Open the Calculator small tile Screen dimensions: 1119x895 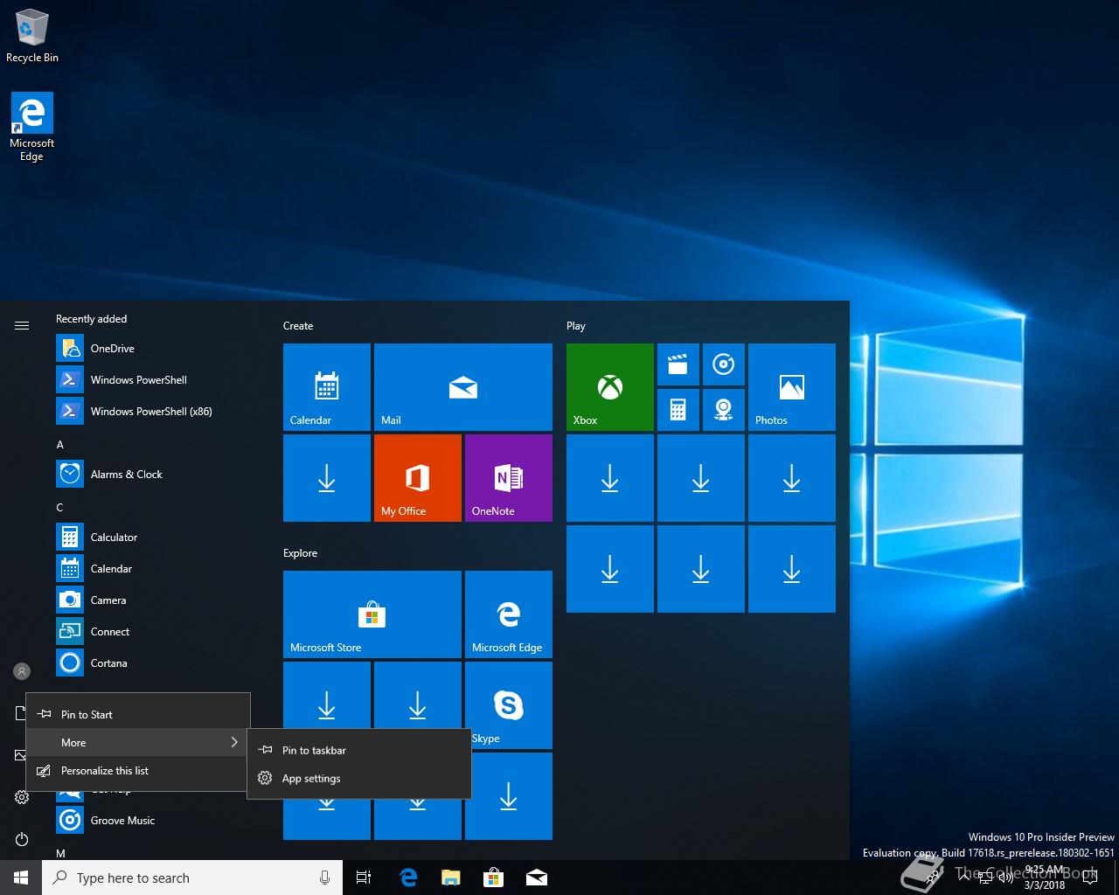tap(678, 410)
